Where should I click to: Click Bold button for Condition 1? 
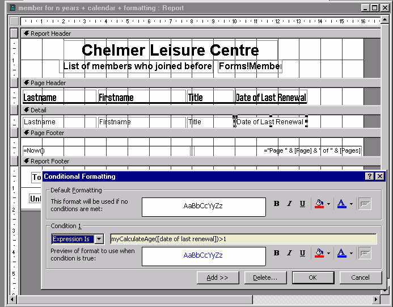(x=277, y=254)
